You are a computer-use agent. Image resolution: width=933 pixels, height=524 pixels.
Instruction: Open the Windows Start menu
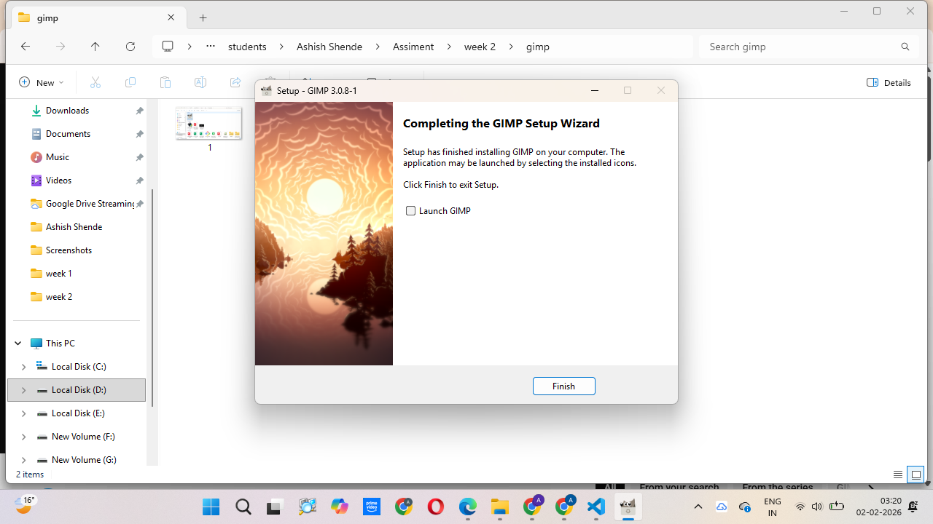211,507
